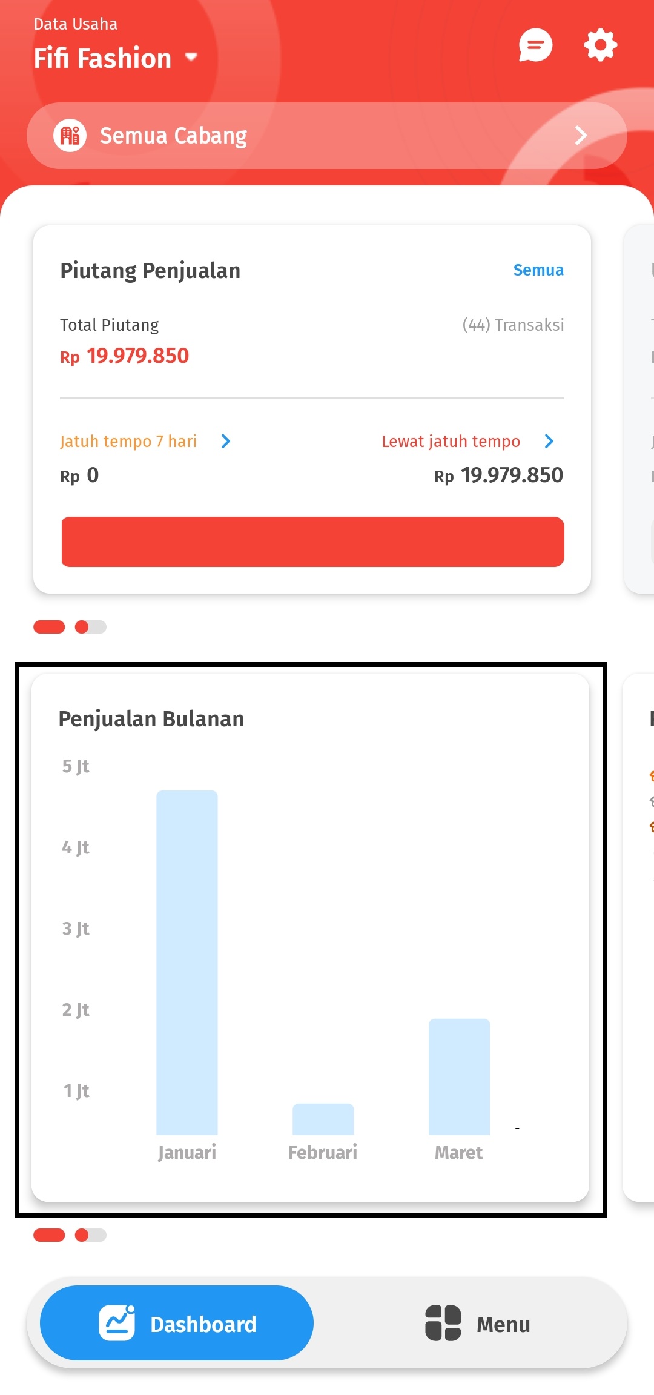
Task: Tap the first carousel indicator under Penjualan Bulanan
Action: click(50, 1235)
